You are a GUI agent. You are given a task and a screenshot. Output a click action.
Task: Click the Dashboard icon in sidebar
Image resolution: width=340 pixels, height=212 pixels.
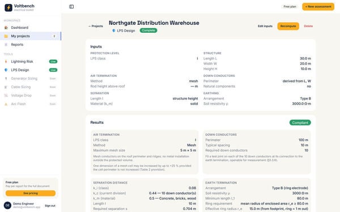point(6,28)
